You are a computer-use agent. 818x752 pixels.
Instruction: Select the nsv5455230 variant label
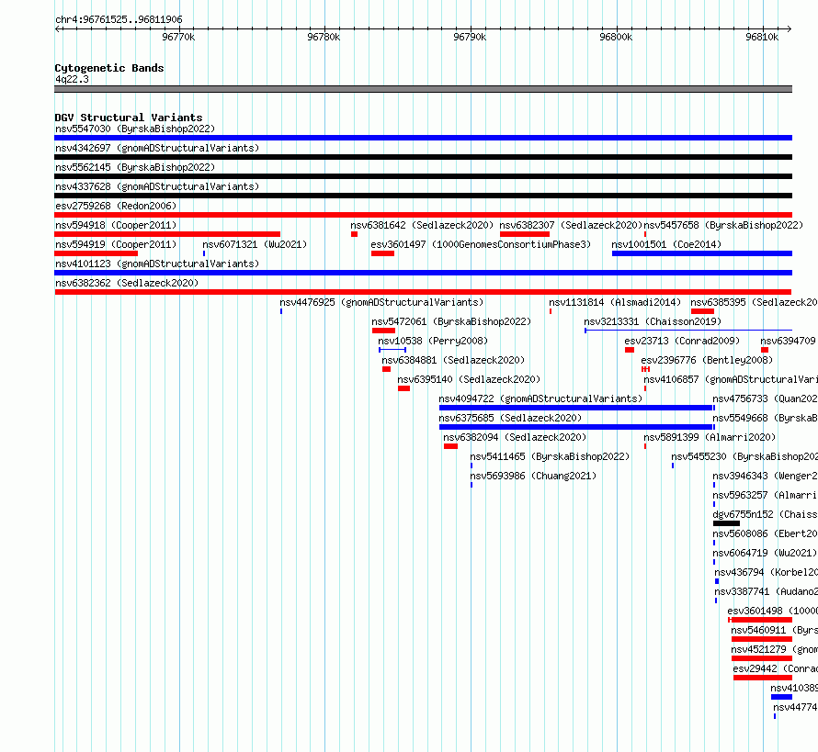[744, 456]
